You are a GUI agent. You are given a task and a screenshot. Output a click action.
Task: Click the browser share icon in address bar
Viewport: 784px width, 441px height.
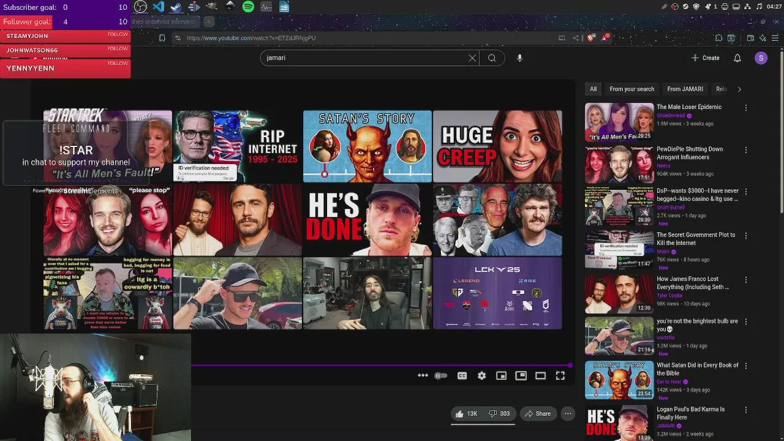pos(576,38)
